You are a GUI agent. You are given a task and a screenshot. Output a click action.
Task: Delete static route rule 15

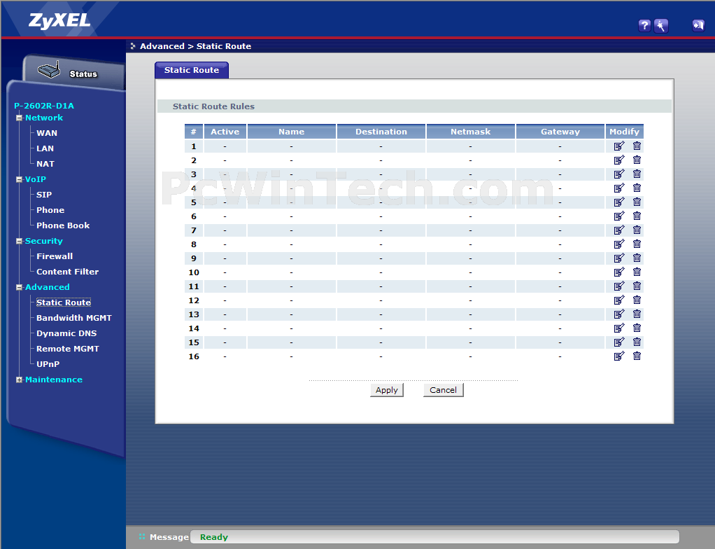click(637, 342)
